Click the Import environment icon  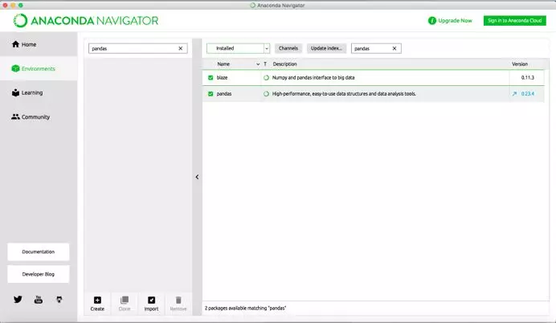click(x=151, y=300)
